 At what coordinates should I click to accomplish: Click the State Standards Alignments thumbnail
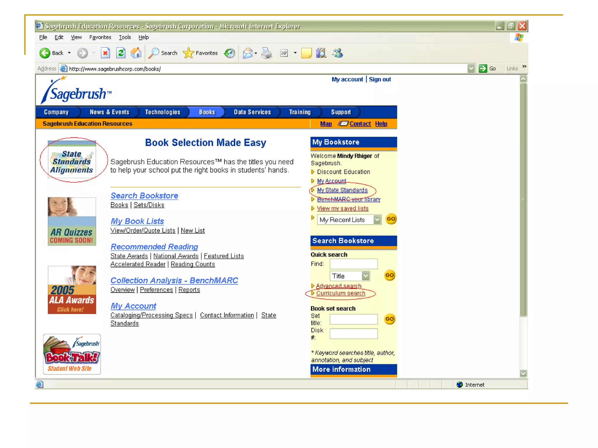72,160
